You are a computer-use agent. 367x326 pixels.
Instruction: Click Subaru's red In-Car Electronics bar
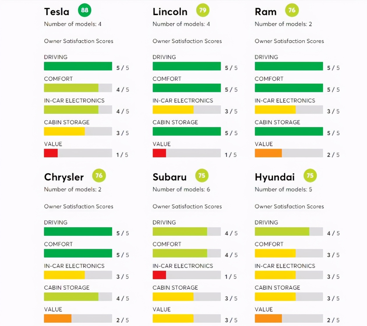(x=159, y=275)
